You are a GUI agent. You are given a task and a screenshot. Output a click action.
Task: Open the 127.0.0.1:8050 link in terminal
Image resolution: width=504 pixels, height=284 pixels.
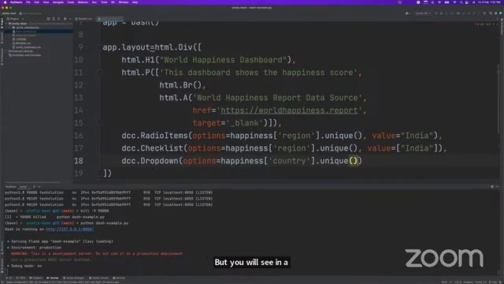70,230
